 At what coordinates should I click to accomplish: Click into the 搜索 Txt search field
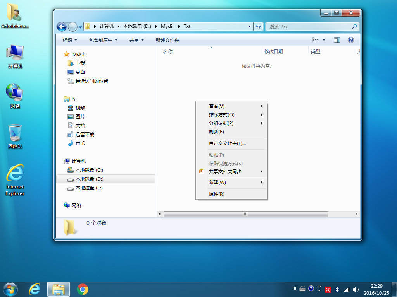click(x=309, y=27)
